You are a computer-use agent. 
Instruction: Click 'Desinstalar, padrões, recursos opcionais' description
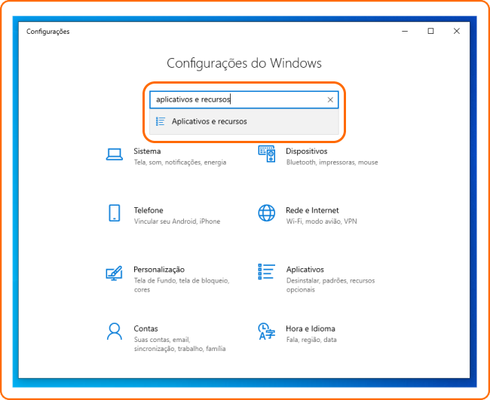[330, 285]
